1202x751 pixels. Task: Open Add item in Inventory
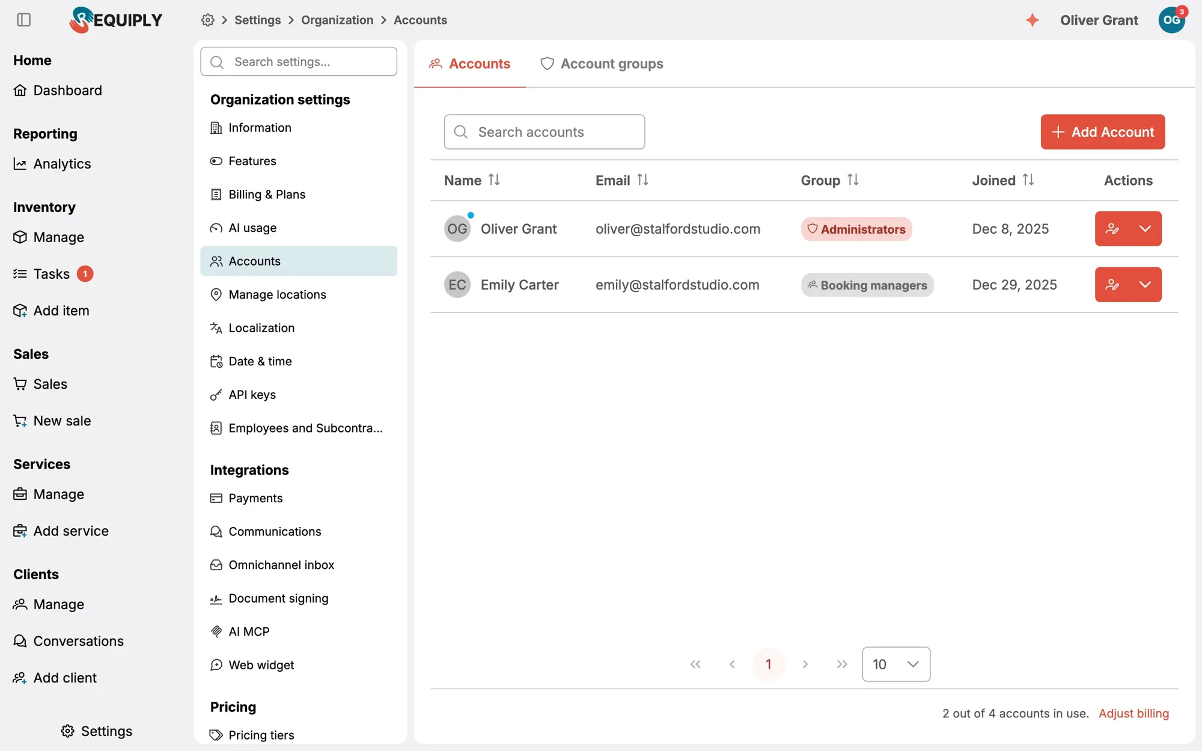coord(51,311)
